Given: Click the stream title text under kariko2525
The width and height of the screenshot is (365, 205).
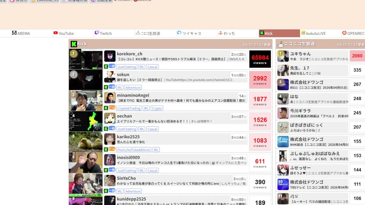Looking at the screenshot, I should pos(131,142).
